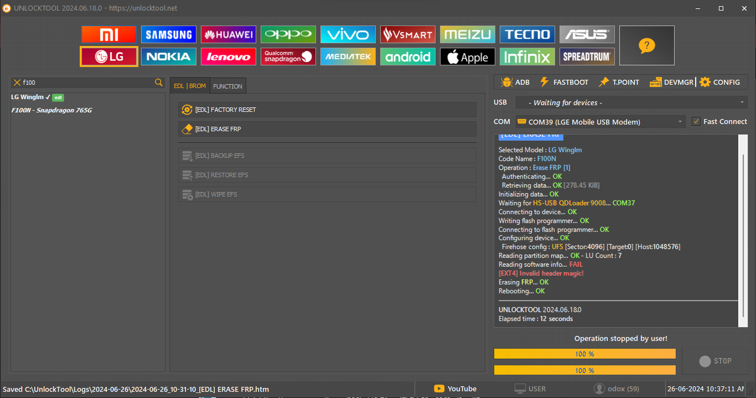Select F100N - Snapdragon 765G entry

tap(51, 110)
